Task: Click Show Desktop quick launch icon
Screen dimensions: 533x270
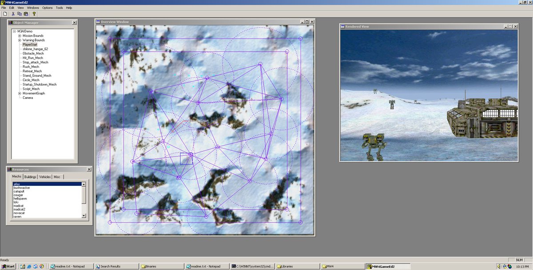Action: pos(22,266)
